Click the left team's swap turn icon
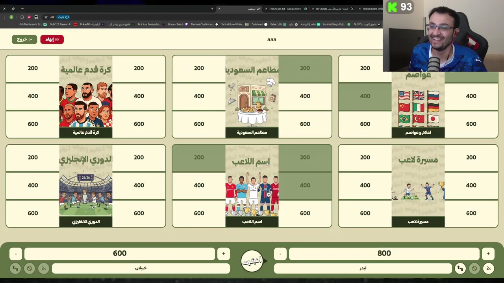Viewport: 504px width, 283px height. click(15, 268)
